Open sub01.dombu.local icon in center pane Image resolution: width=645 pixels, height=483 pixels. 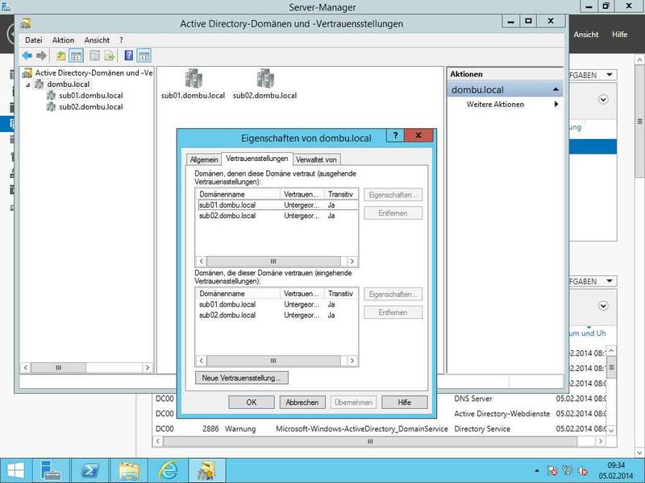193,79
